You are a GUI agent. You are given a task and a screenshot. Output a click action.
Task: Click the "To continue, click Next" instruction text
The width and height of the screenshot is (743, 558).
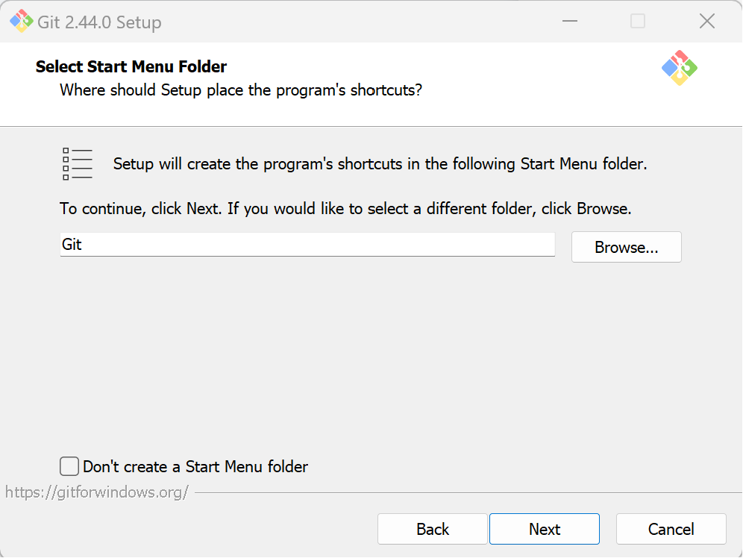[x=345, y=208]
